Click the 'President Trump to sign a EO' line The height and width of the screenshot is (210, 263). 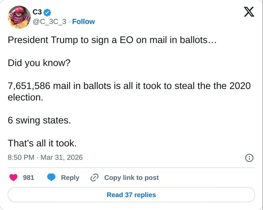(x=112, y=40)
